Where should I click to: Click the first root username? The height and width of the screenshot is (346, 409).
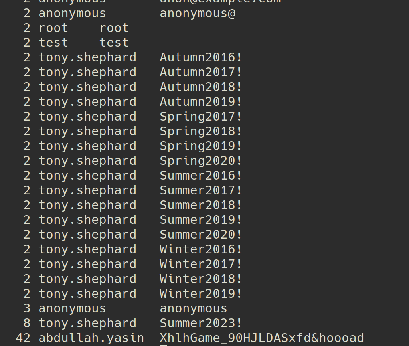[x=53, y=28]
